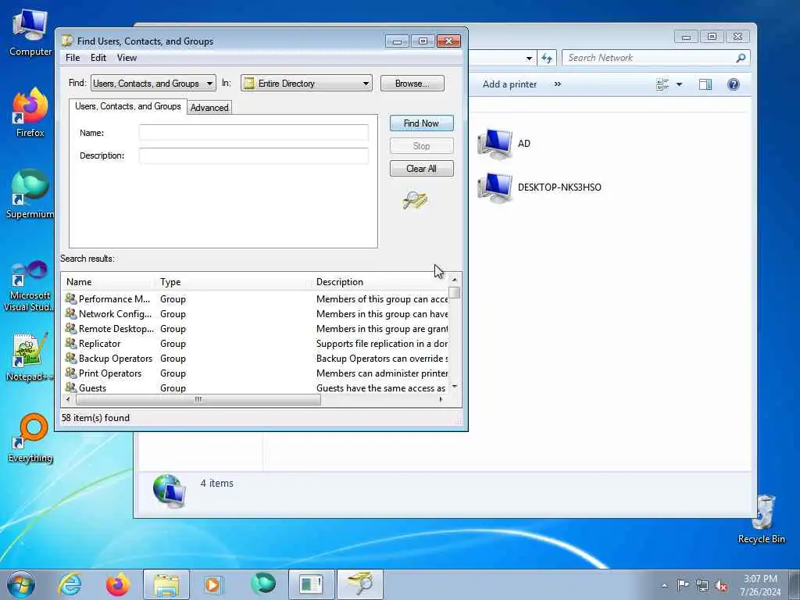Select the Remote Desktop... group row
This screenshot has height=600, width=800.
click(x=255, y=329)
